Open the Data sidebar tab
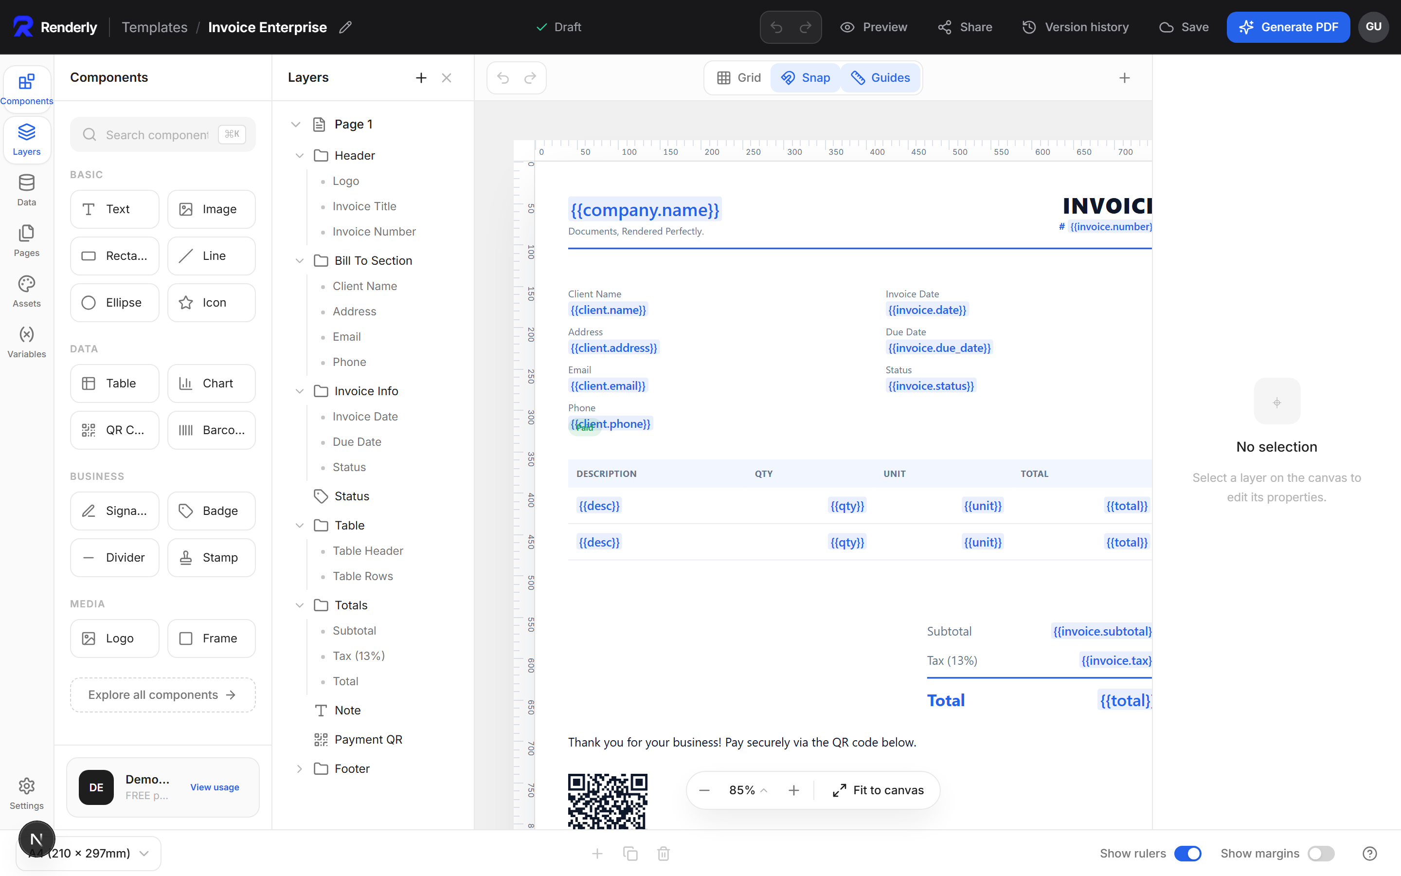 tap(27, 190)
